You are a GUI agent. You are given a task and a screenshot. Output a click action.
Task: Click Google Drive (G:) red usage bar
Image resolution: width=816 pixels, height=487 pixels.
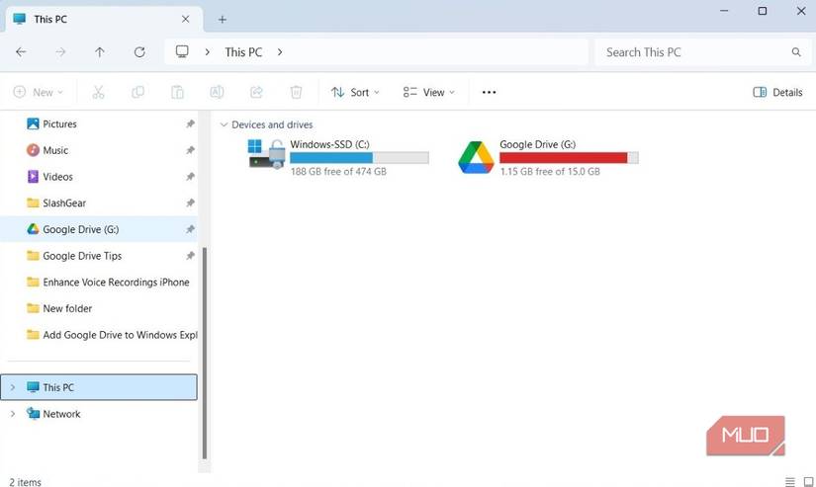569,157
